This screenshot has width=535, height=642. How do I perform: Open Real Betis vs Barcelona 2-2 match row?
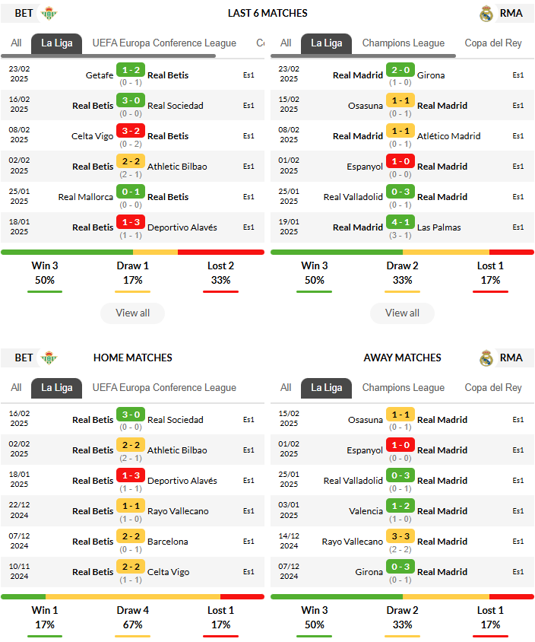tap(132, 542)
